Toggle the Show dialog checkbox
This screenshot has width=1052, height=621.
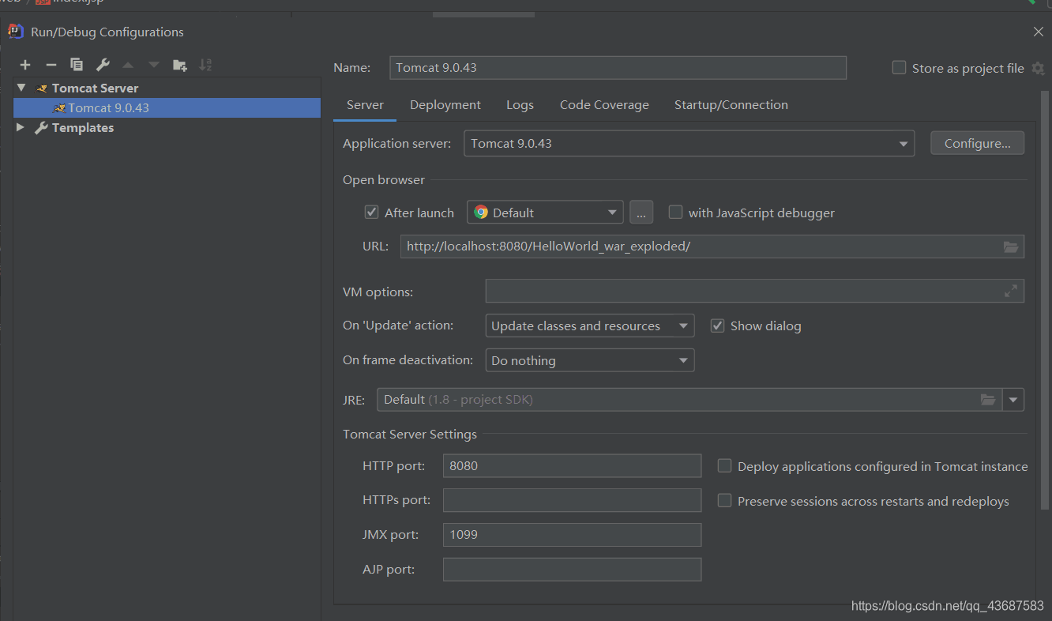(x=717, y=326)
